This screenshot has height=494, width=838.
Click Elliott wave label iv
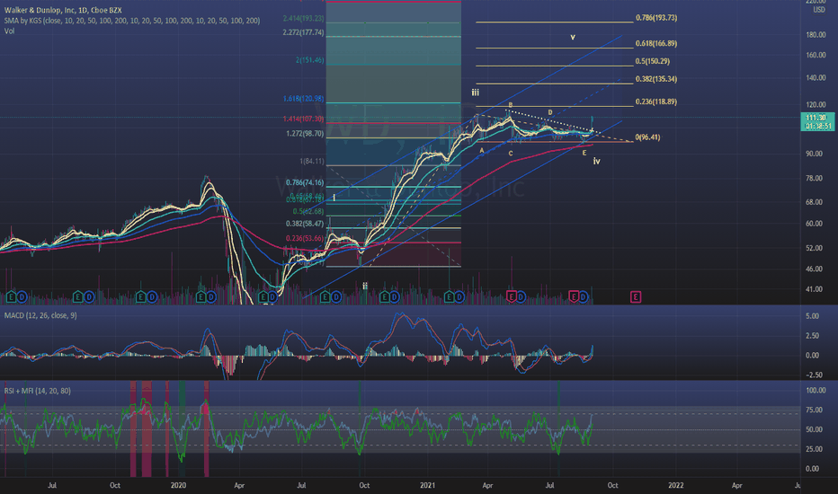pyautogui.click(x=596, y=161)
